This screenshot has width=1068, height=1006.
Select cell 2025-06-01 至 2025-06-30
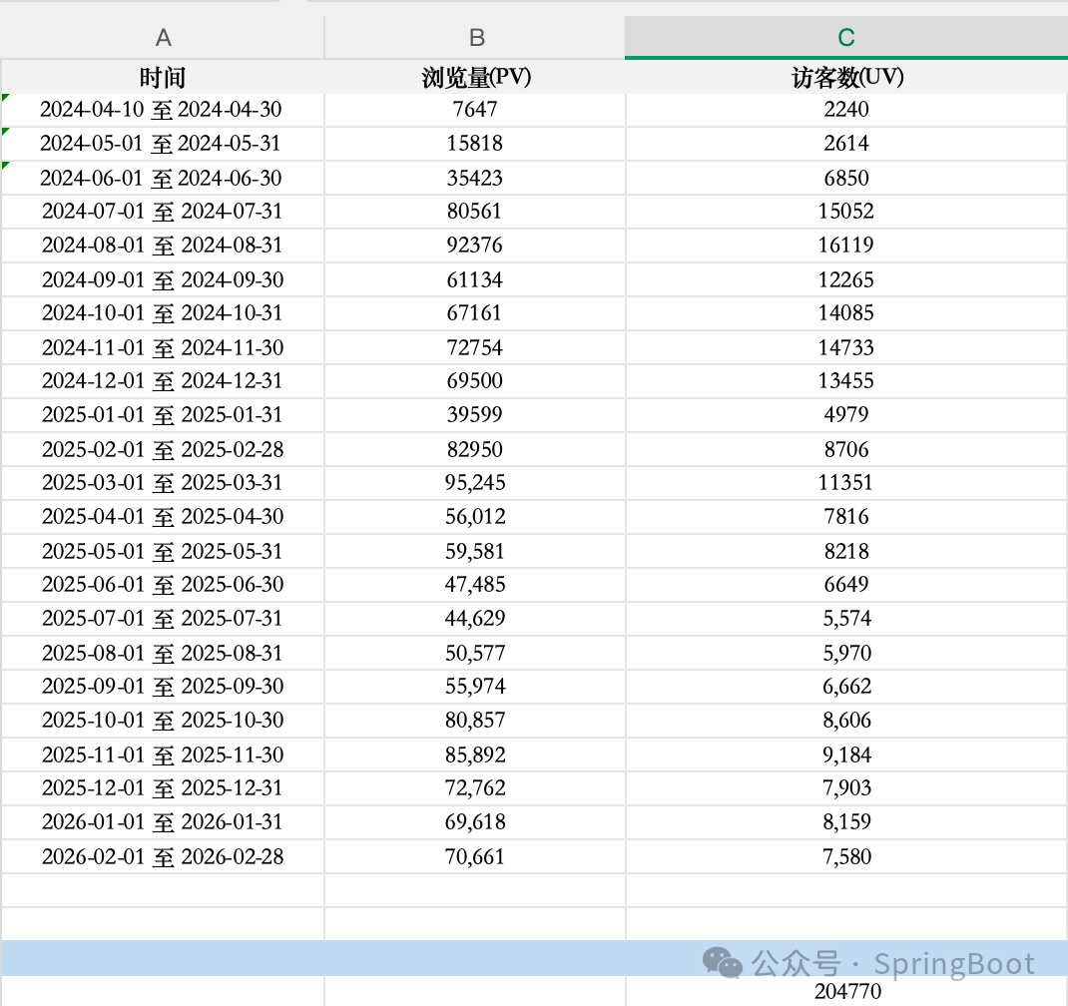[163, 585]
